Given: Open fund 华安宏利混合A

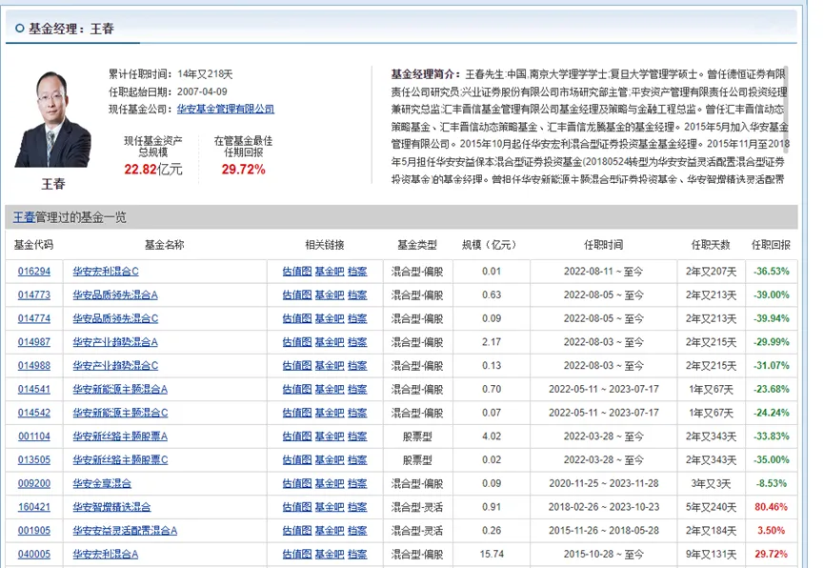Looking at the screenshot, I should click(x=105, y=555).
